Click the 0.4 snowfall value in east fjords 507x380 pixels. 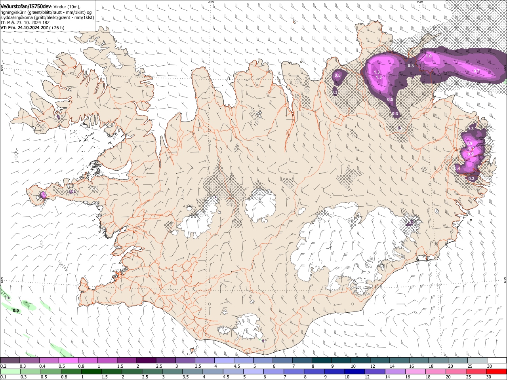pyautogui.click(x=457, y=169)
